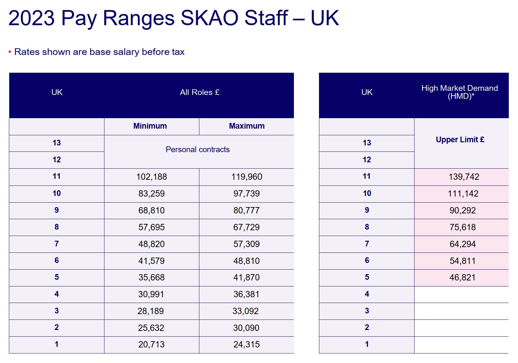Image resolution: width=518 pixels, height=363 pixels.
Task: Click the page title '2023 Pay Ranges SKAO Staff – UK'
Action: (174, 18)
